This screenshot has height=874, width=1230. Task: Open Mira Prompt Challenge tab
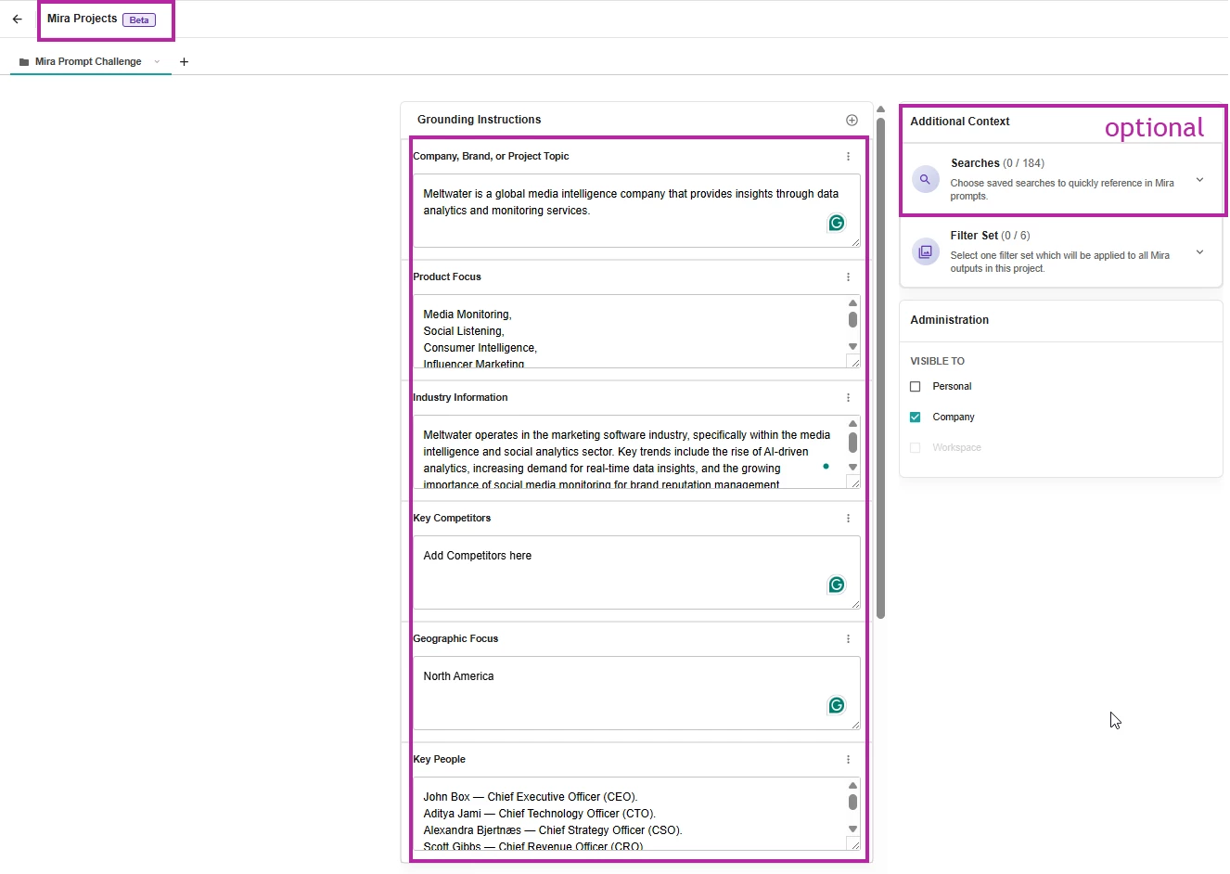click(x=88, y=62)
